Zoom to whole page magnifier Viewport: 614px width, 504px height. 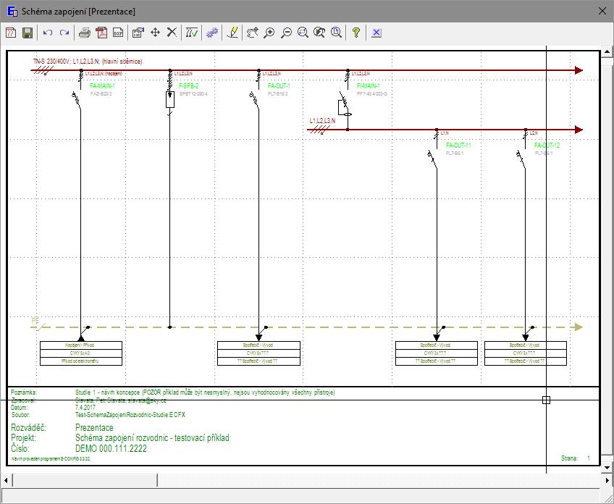tap(336, 33)
